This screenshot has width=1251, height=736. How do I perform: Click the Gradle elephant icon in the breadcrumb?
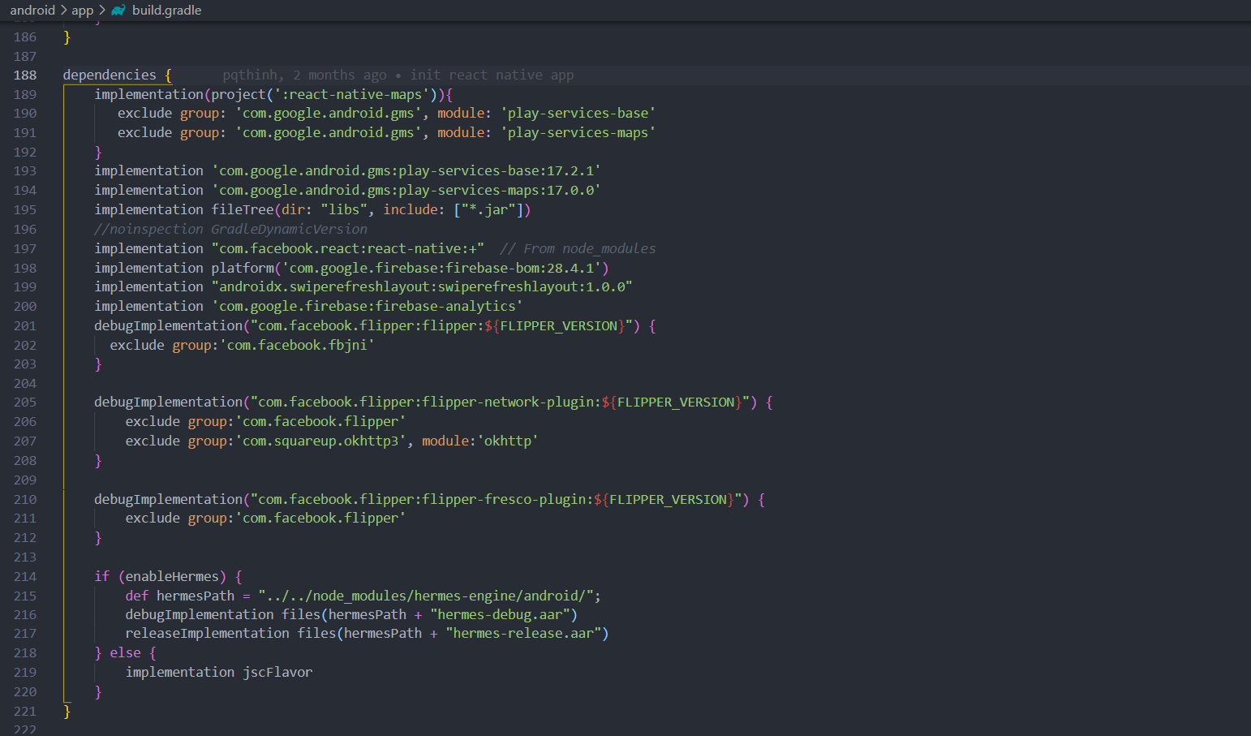pos(118,11)
